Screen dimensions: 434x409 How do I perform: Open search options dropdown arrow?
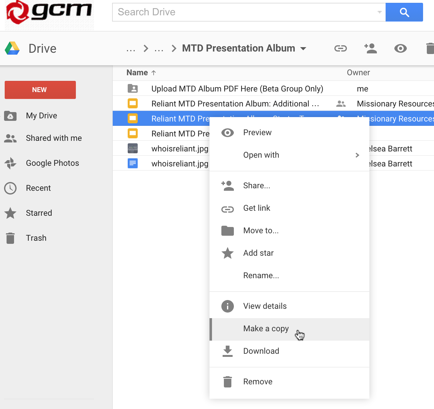tap(379, 12)
